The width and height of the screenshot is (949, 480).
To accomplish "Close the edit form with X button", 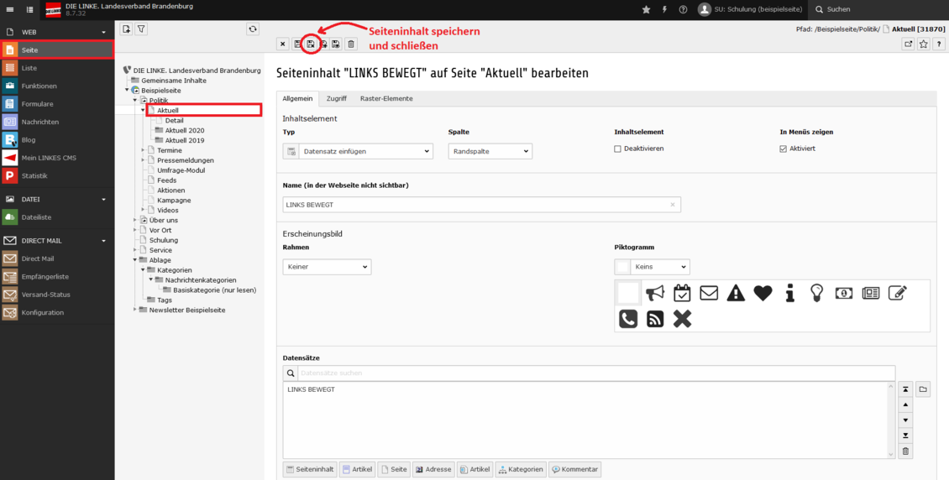I will [x=283, y=44].
